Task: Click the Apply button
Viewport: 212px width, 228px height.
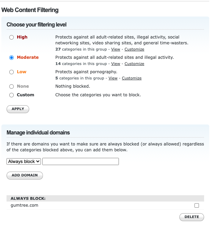Action: click(x=18, y=109)
